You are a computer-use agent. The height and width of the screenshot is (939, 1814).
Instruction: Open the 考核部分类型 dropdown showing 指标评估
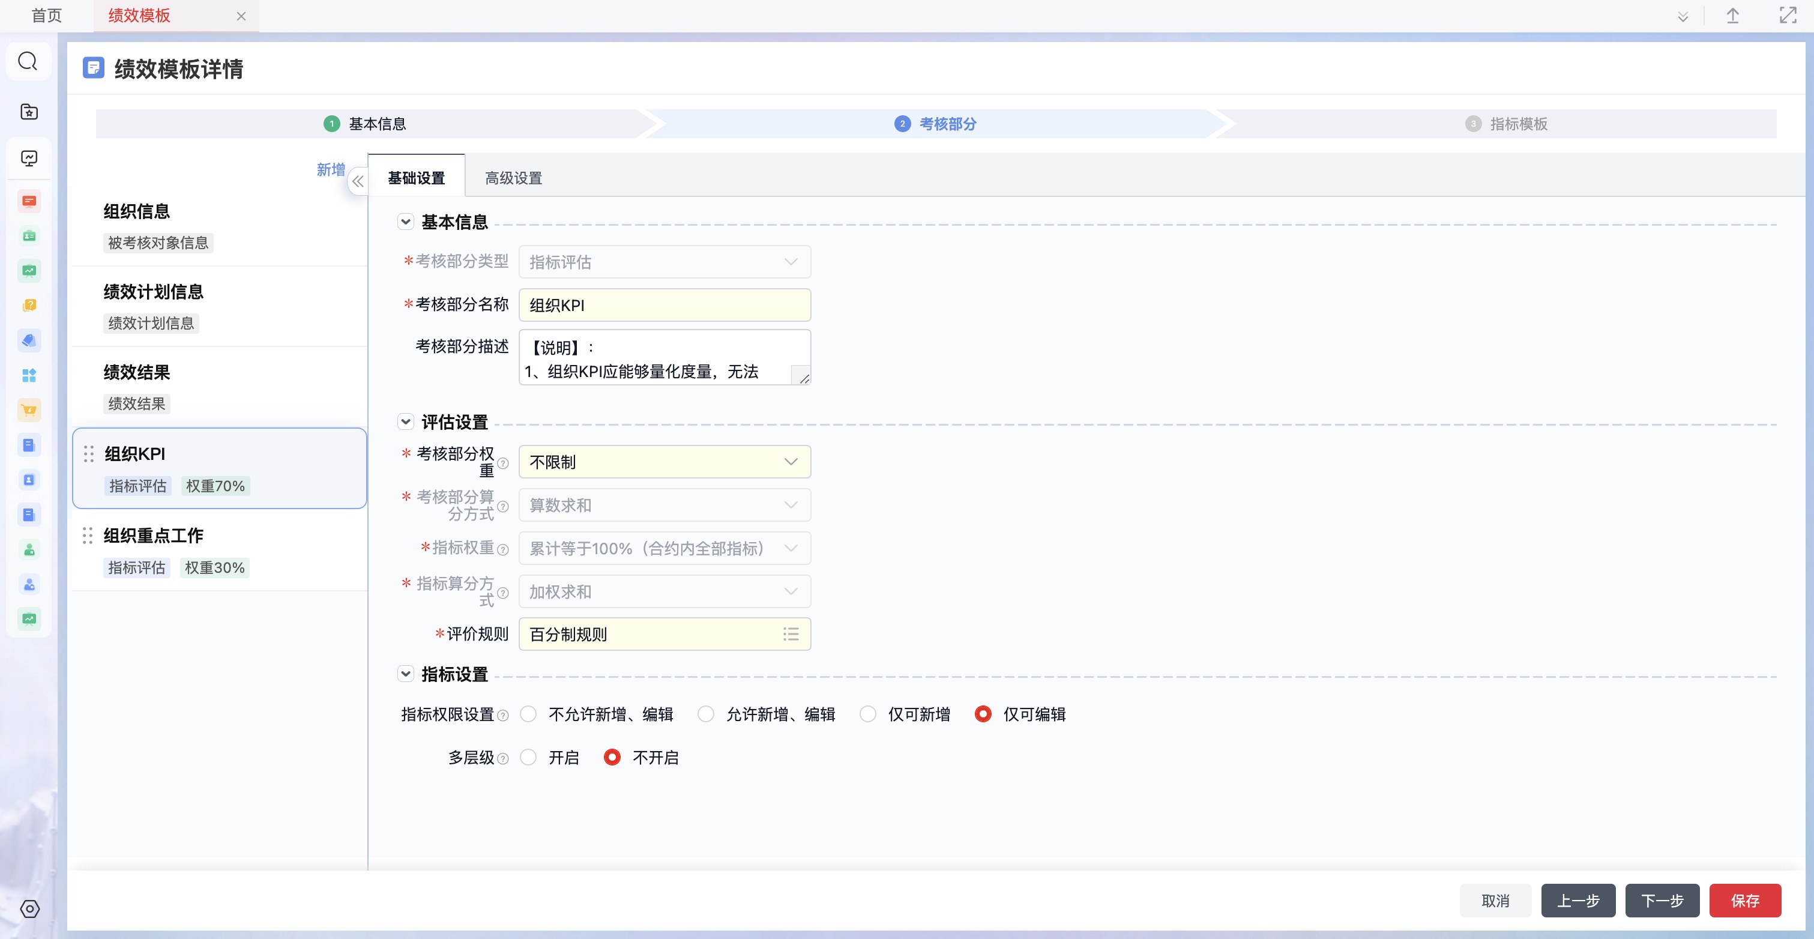(x=664, y=262)
